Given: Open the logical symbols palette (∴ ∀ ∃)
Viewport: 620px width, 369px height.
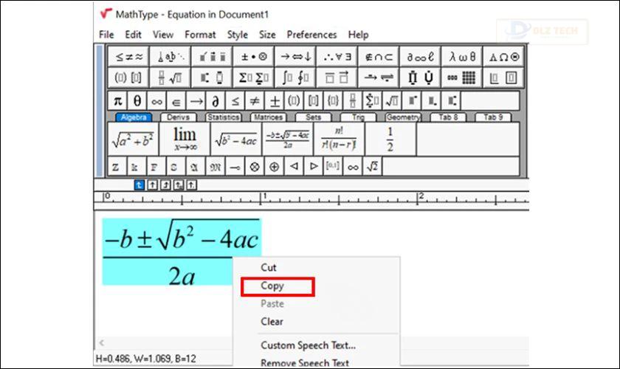Looking at the screenshot, I should click(x=337, y=57).
